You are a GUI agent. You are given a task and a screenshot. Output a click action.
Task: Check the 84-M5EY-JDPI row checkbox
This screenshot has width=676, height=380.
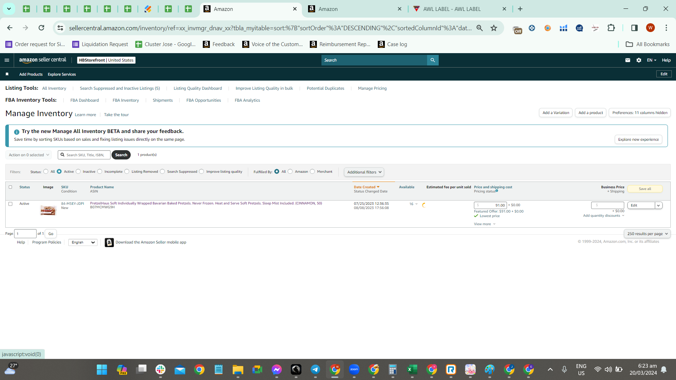click(10, 204)
